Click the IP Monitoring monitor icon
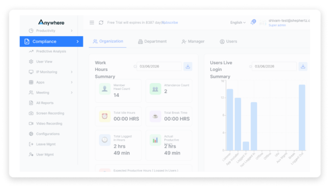 point(31,72)
